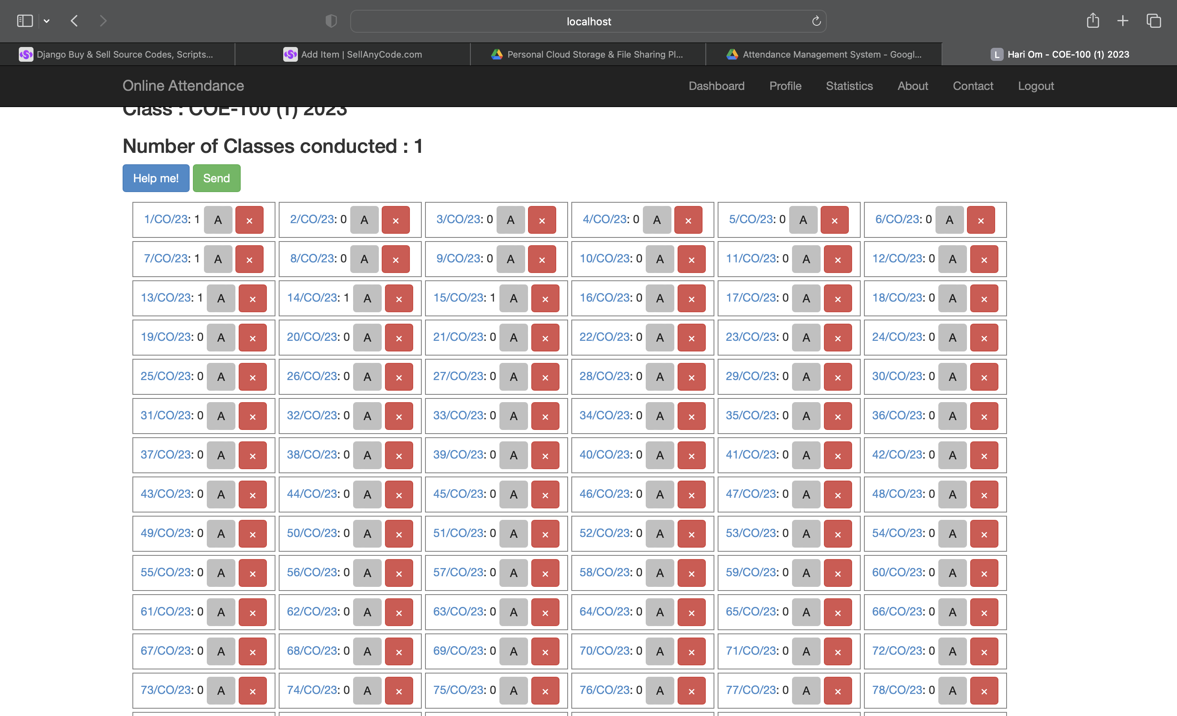Click the privacy shield icon
This screenshot has width=1177, height=716.
[x=331, y=21]
